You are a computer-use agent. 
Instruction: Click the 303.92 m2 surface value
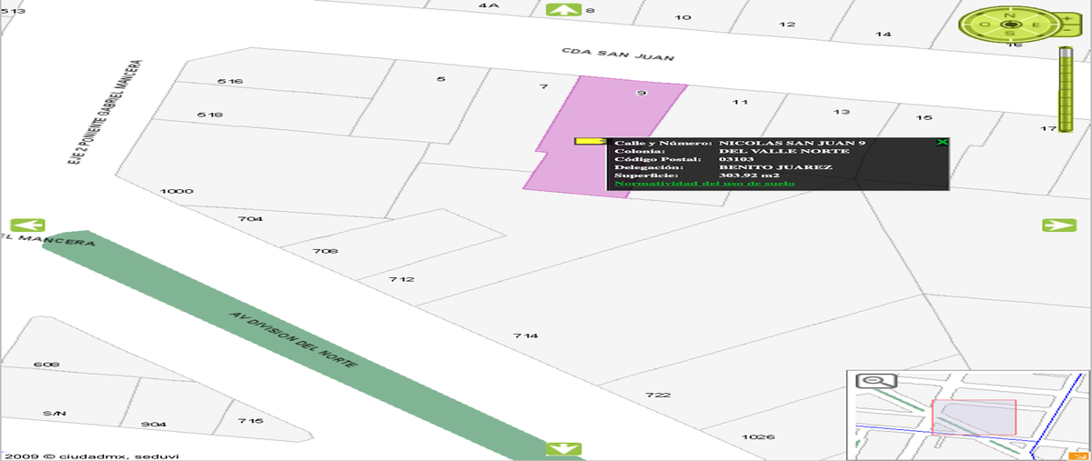pyautogui.click(x=749, y=175)
